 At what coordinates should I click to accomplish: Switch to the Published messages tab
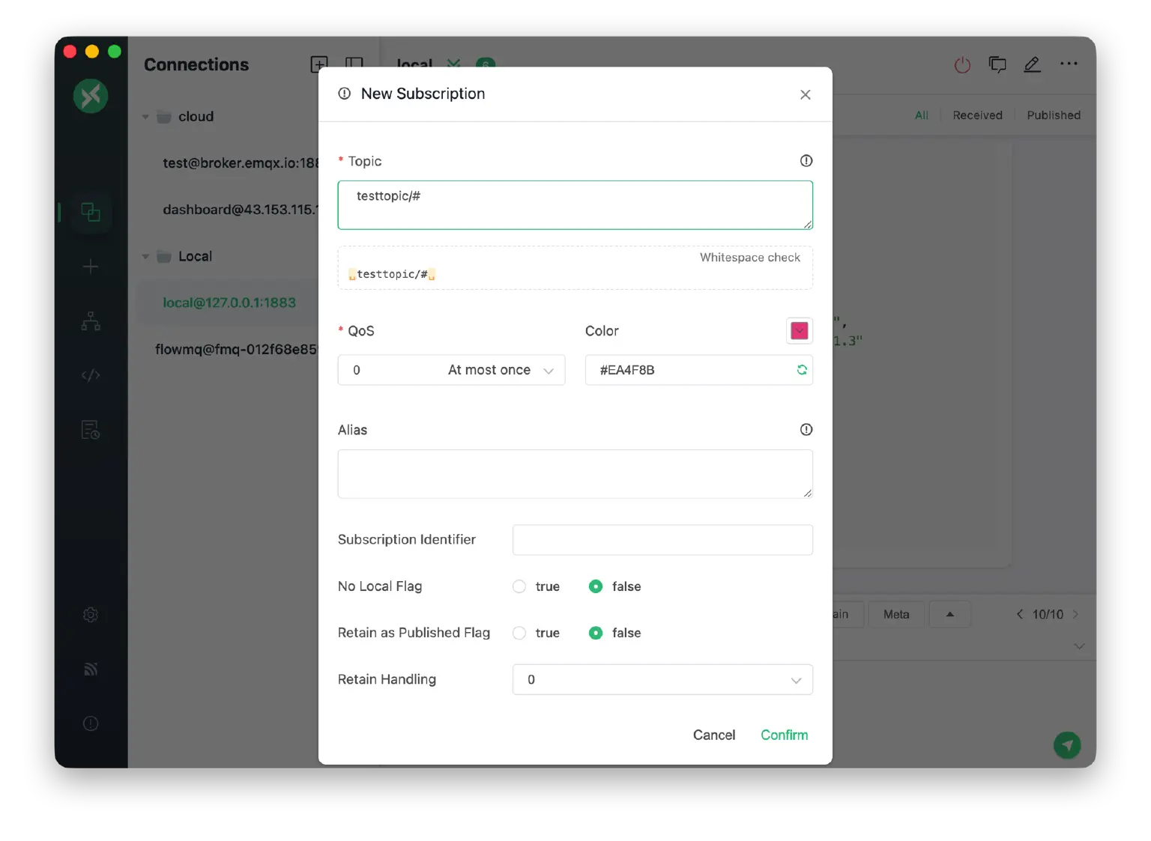(x=1053, y=115)
